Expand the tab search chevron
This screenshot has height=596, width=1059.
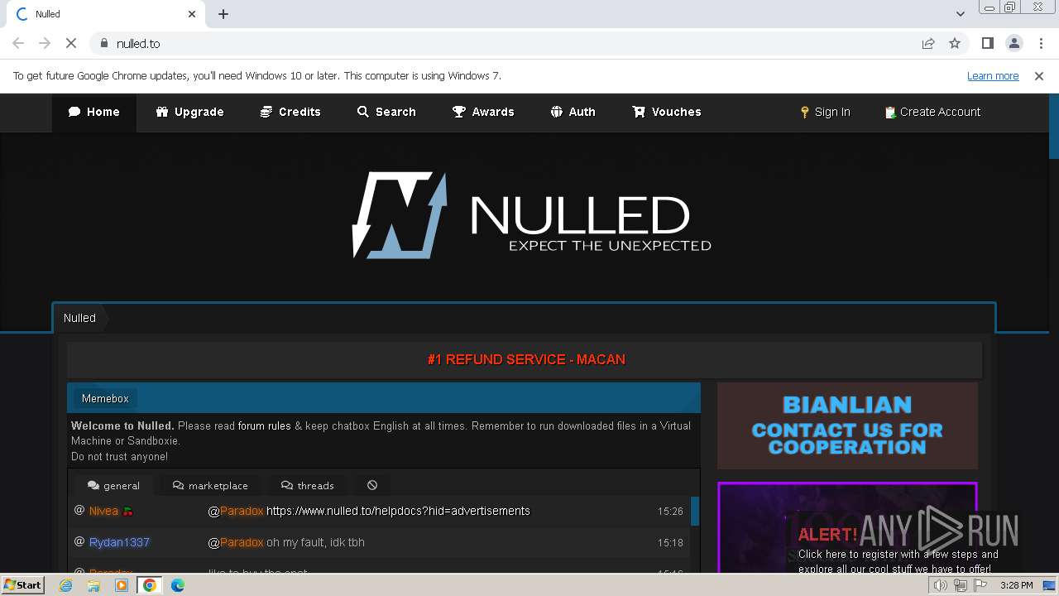point(960,14)
